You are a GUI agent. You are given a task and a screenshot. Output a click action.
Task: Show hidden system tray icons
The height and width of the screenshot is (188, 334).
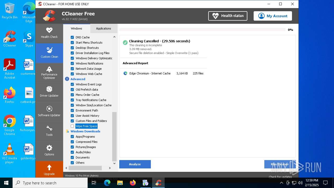281,183
